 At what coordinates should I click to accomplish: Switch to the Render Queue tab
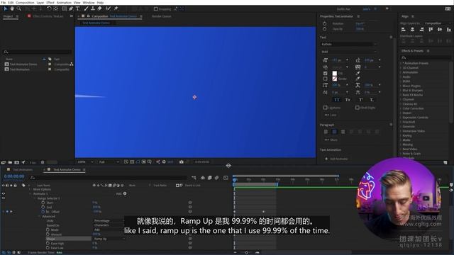click(x=162, y=16)
